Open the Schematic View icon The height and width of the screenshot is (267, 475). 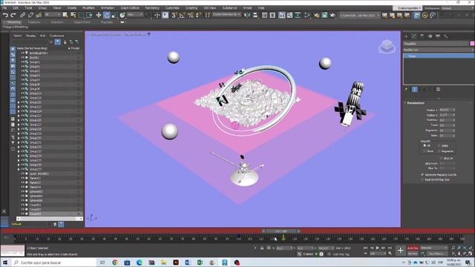pos(307,15)
